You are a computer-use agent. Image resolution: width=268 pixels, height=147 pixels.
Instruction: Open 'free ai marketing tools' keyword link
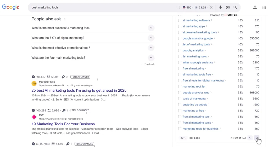197,123
